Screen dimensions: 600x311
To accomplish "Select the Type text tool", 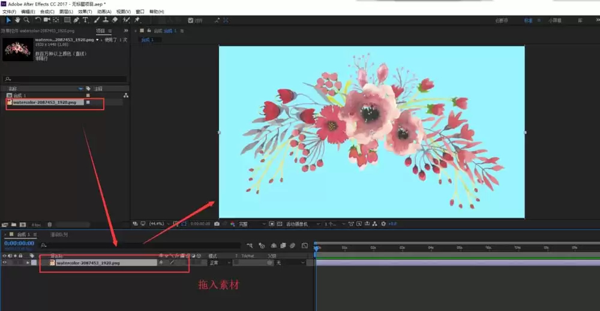I will 85,20.
